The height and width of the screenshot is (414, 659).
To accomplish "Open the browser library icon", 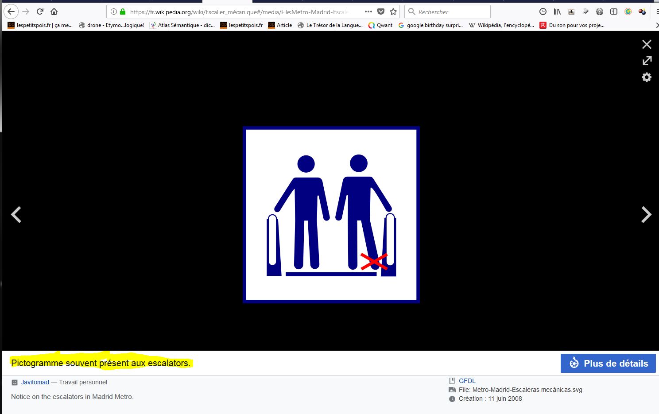I will point(557,12).
